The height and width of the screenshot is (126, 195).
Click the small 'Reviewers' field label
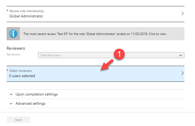pos(13,54)
